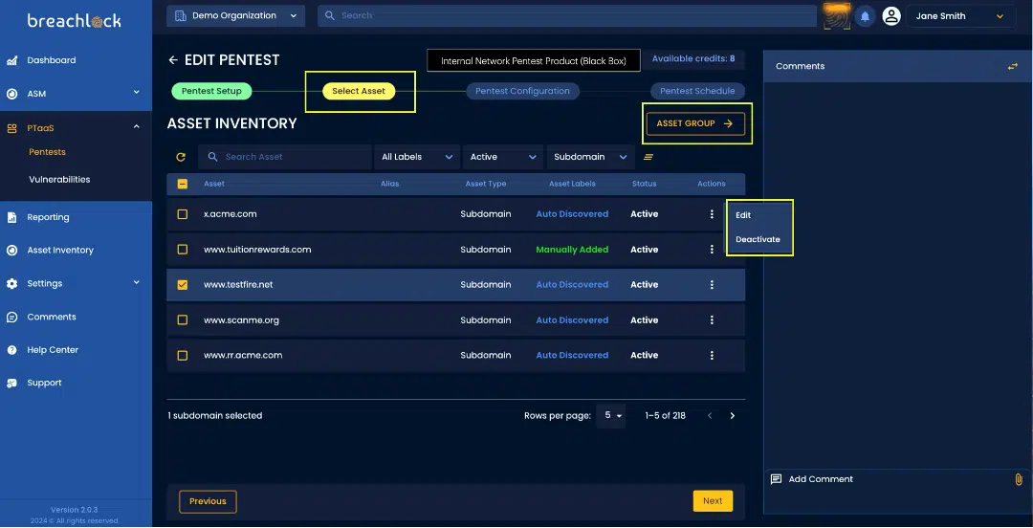The width and height of the screenshot is (1033, 528).
Task: Check the www.rr.acme.com asset checkbox
Action: (183, 355)
